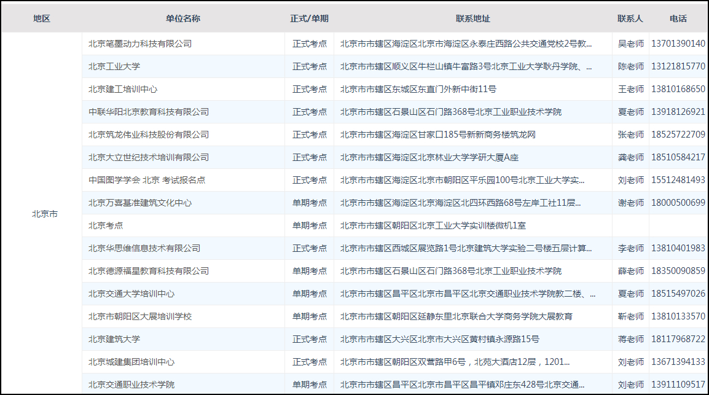This screenshot has width=709, height=395.
Task: Click phone number 18117968722
Action: [678, 339]
